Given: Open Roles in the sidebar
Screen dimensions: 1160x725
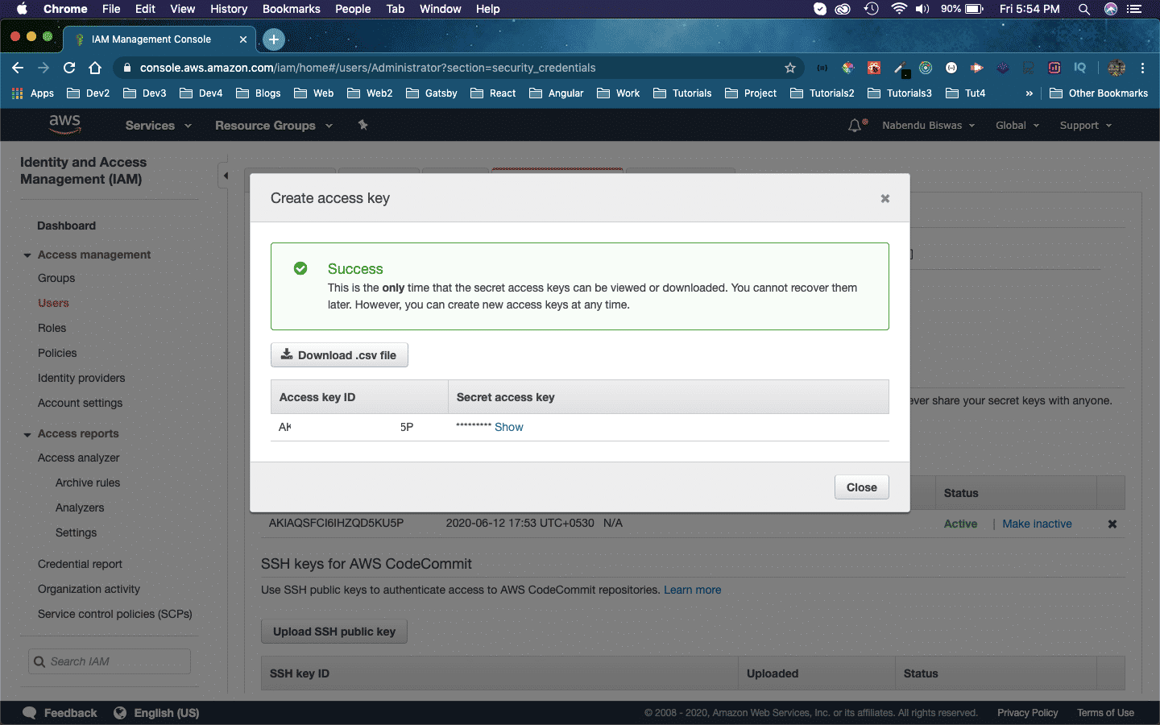Looking at the screenshot, I should pos(52,328).
